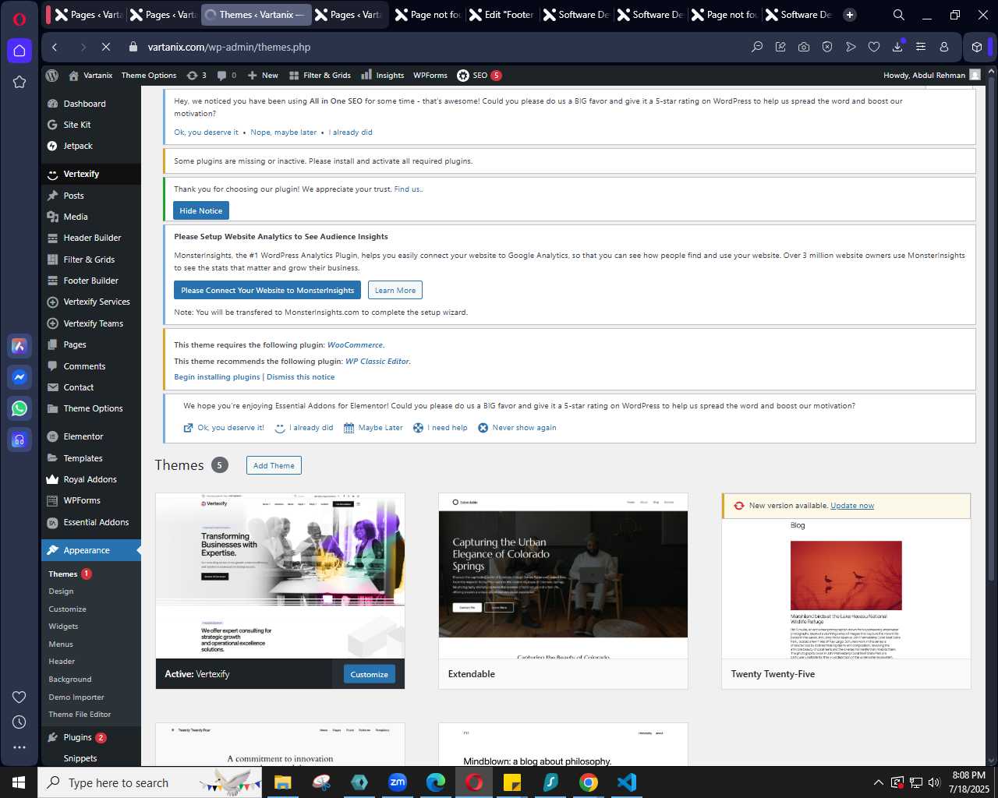Open Opera easy setup icon
This screenshot has width=998, height=798.
tap(921, 47)
